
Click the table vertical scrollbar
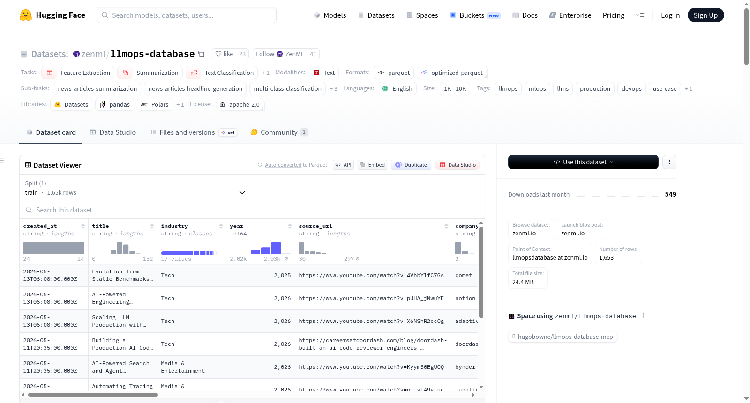pyautogui.click(x=481, y=272)
